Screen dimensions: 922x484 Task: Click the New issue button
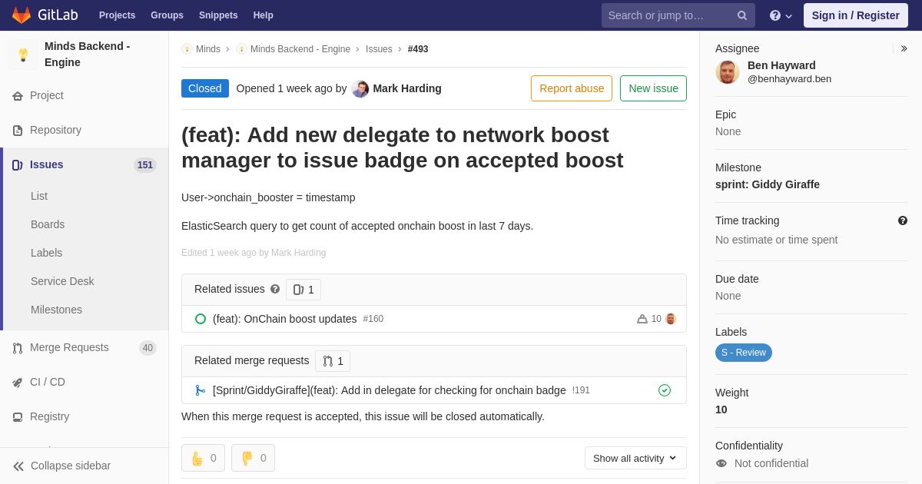point(653,88)
